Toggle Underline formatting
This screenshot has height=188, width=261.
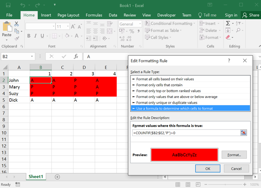(42, 36)
